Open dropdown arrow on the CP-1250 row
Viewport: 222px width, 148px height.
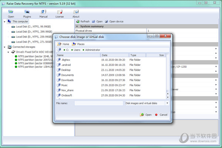[216, 67]
